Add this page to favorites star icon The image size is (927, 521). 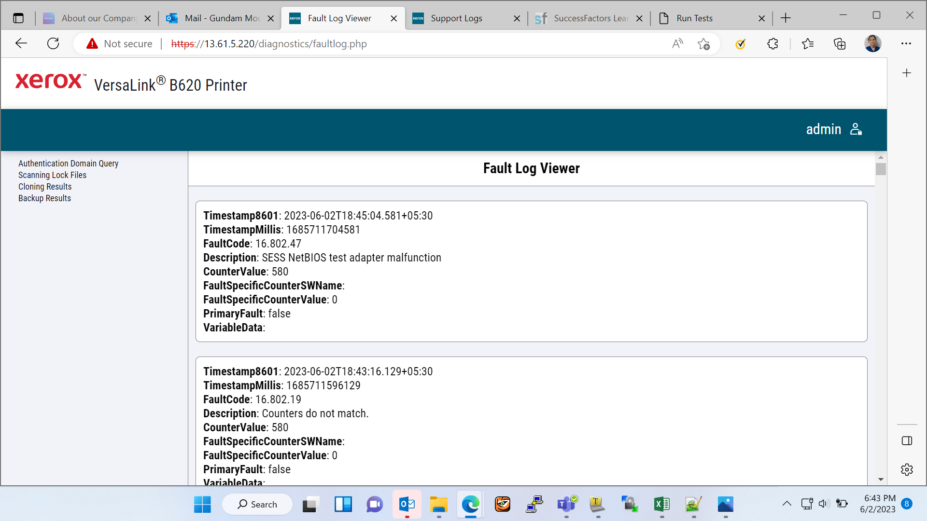[x=703, y=44]
